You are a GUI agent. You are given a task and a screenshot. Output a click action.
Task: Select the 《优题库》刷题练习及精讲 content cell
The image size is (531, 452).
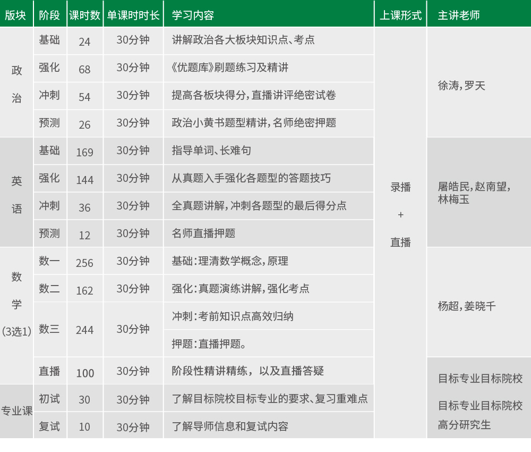click(x=230, y=68)
